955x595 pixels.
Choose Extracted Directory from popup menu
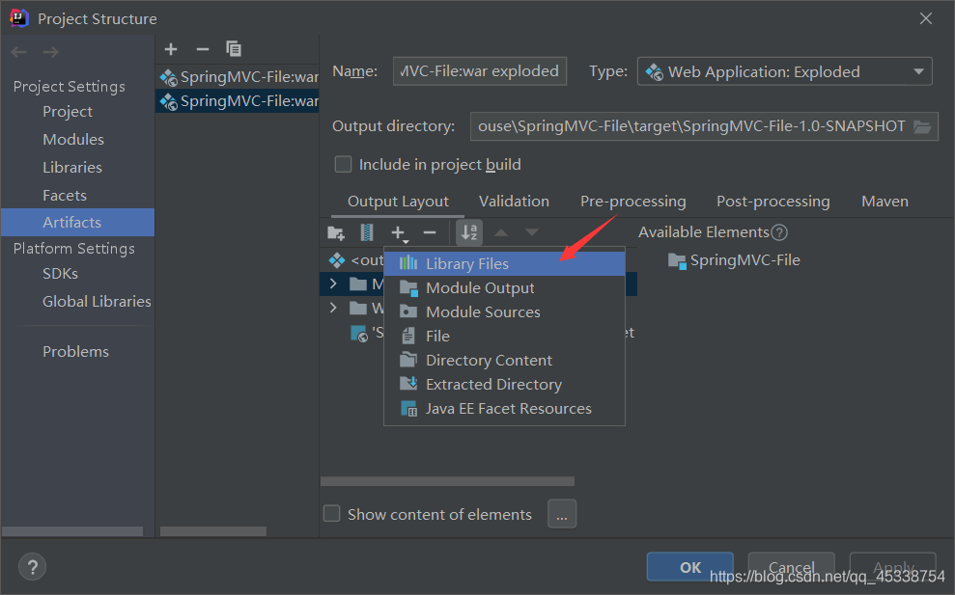[x=504, y=385]
